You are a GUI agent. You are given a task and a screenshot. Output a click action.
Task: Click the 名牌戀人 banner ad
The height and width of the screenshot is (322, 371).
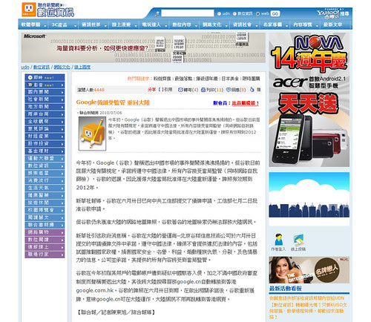click(309, 270)
